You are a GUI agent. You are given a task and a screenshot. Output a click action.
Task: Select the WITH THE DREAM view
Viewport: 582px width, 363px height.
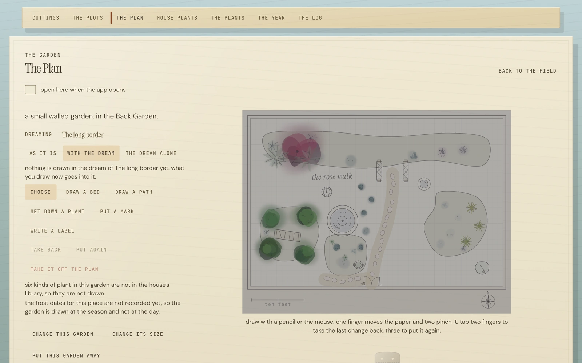(x=91, y=153)
